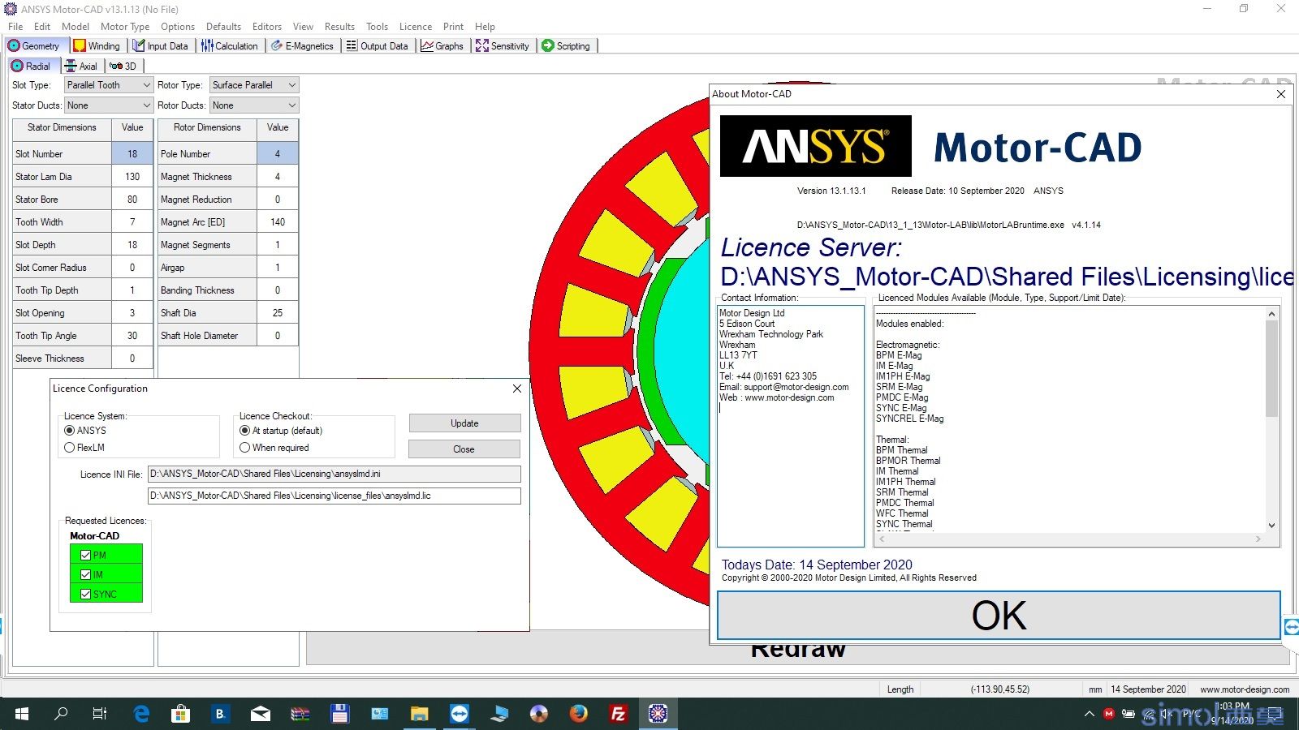This screenshot has height=730, width=1299.
Task: Click Close button in Licence Configuration
Action: [x=464, y=449]
